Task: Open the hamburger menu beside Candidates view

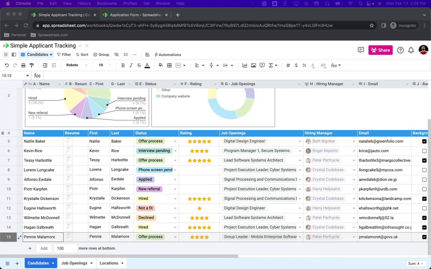Action: [6, 55]
